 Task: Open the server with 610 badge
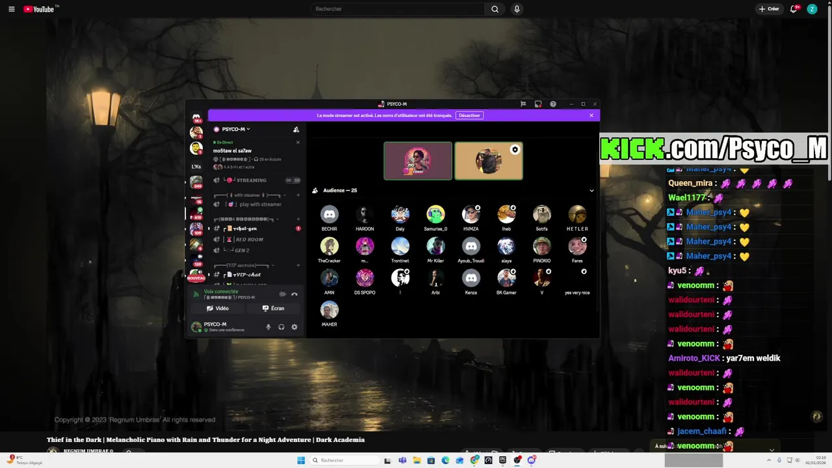(x=196, y=213)
